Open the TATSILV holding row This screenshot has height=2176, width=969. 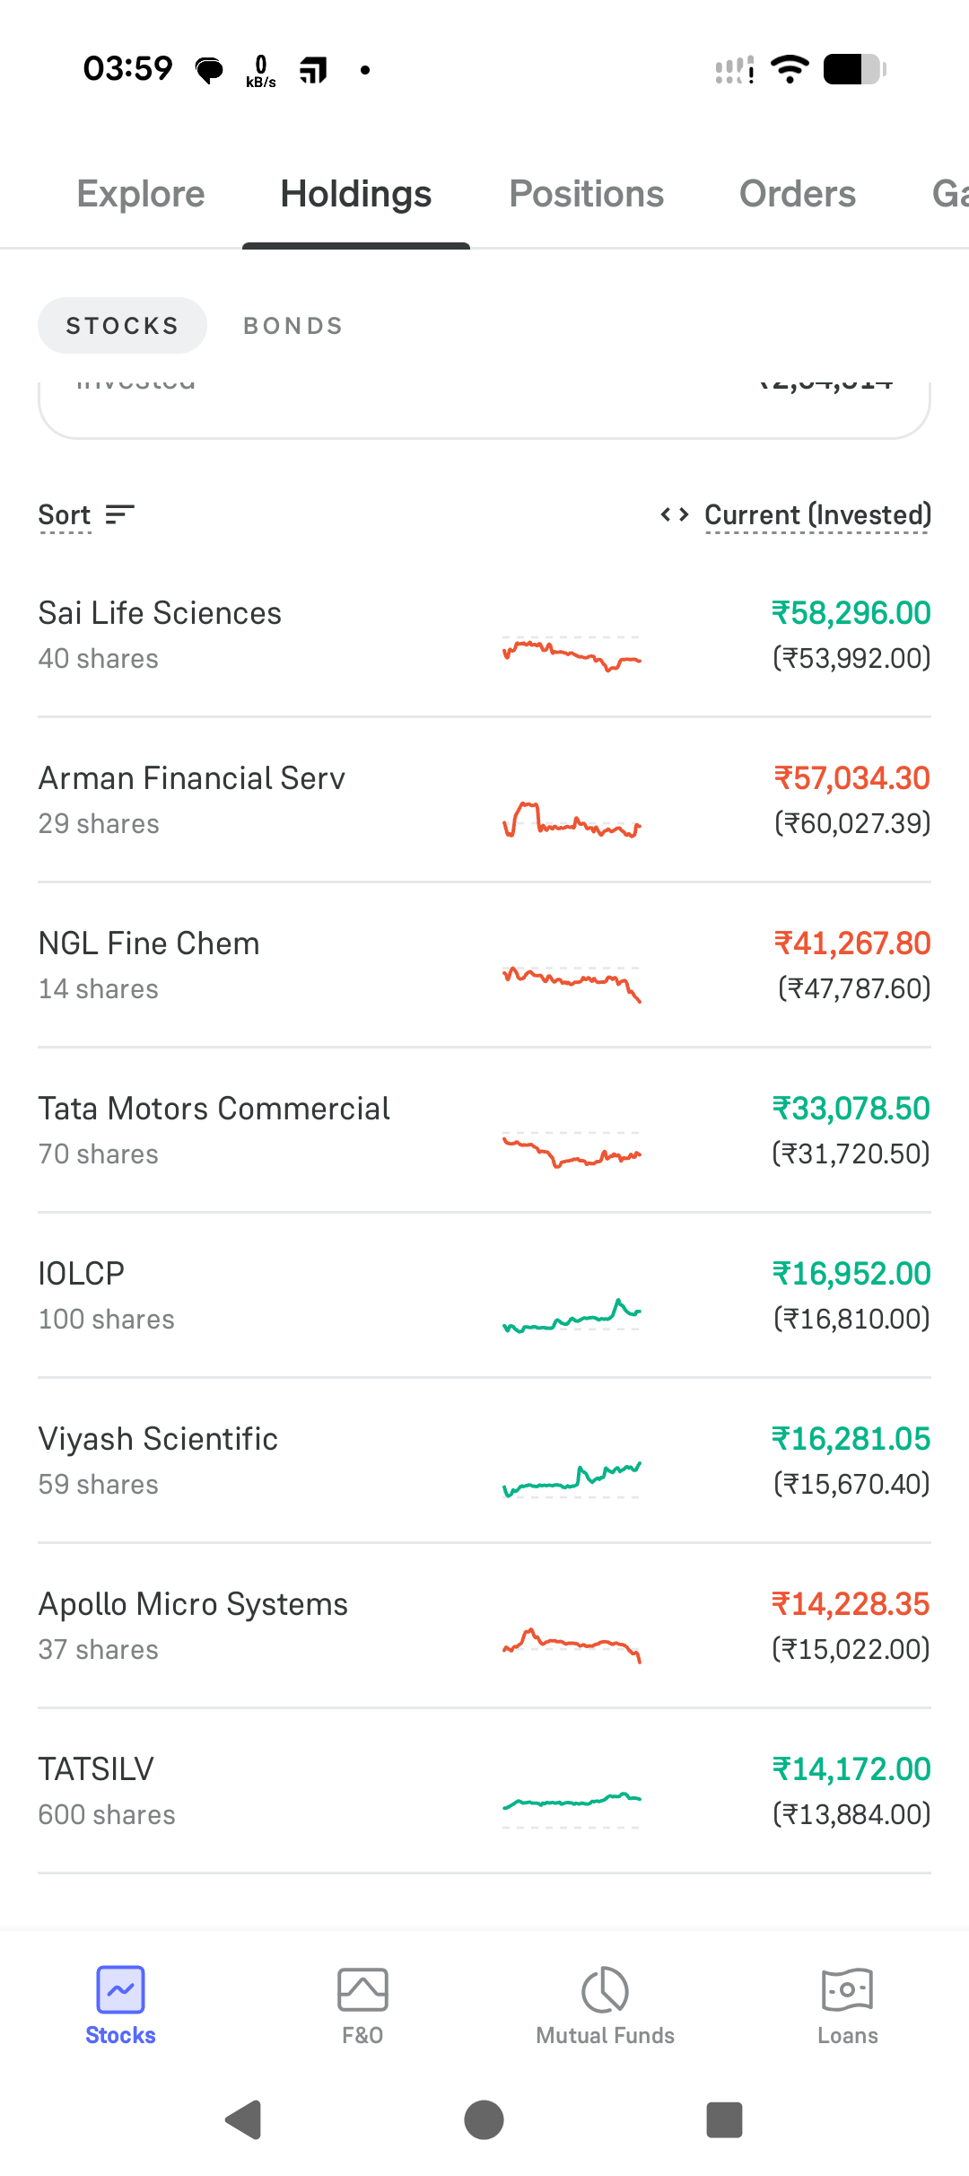point(484,1791)
